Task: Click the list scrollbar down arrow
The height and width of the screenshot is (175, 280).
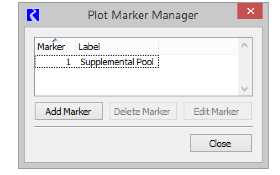Action: tap(245, 89)
